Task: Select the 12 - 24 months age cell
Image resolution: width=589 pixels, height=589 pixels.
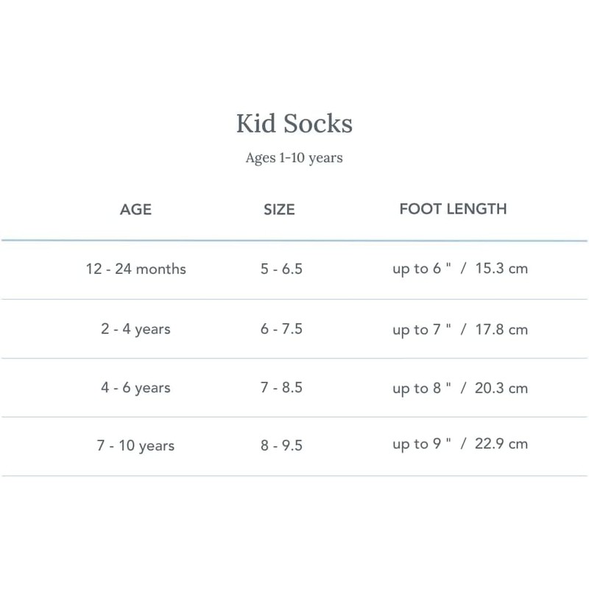Action: 135,269
